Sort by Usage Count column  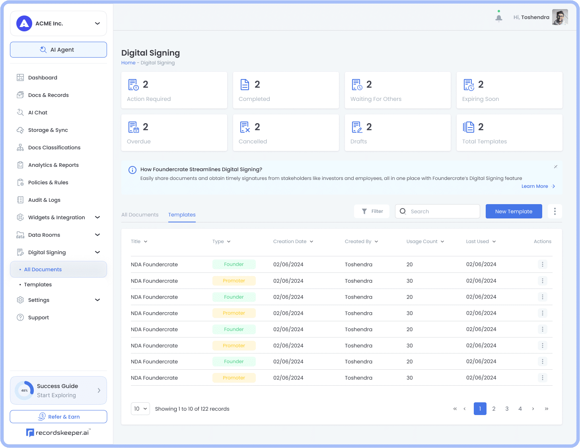425,241
